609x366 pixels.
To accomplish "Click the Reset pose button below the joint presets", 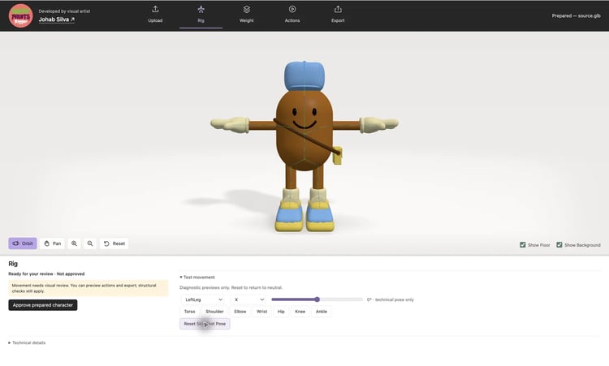I will tap(205, 324).
